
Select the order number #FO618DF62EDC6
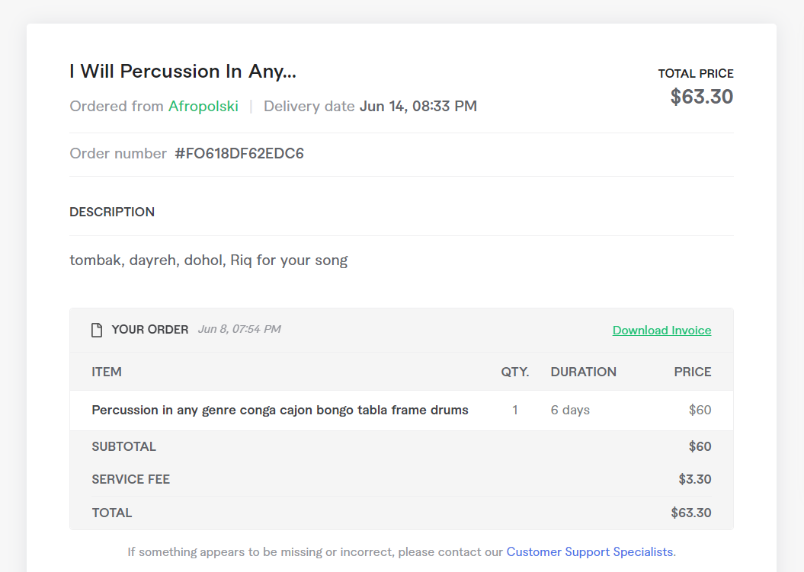[239, 153]
